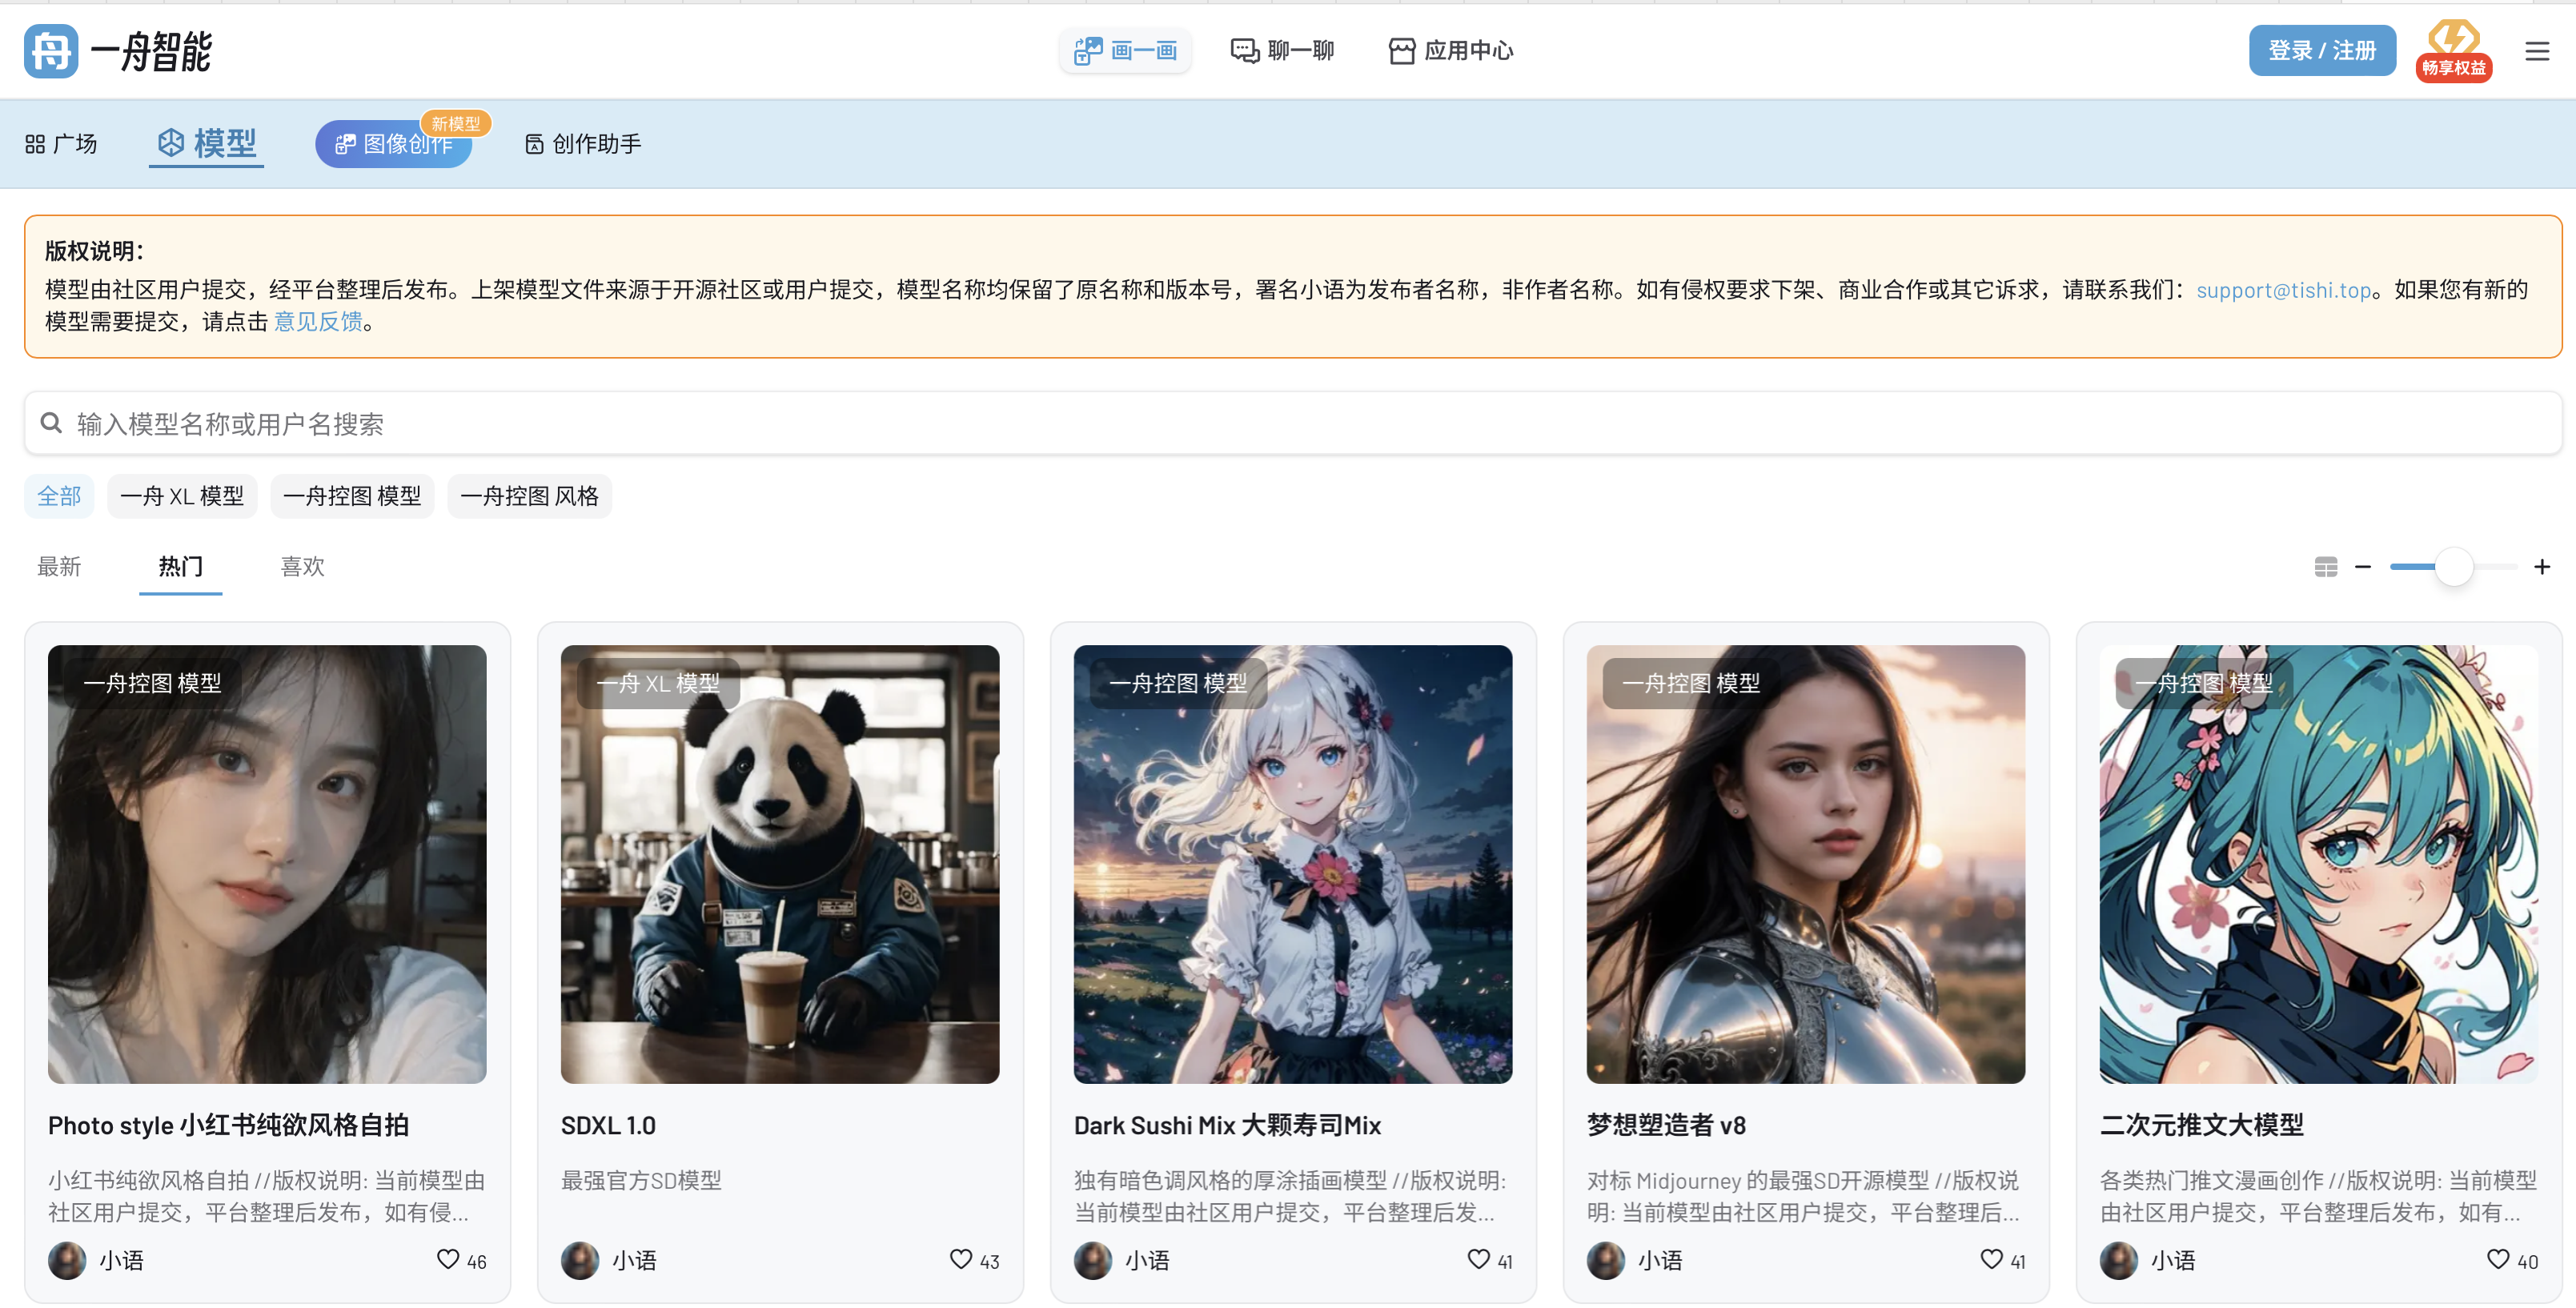2576x1308 pixels.
Task: Click the minus icon to shrink cards
Action: pos(2362,567)
